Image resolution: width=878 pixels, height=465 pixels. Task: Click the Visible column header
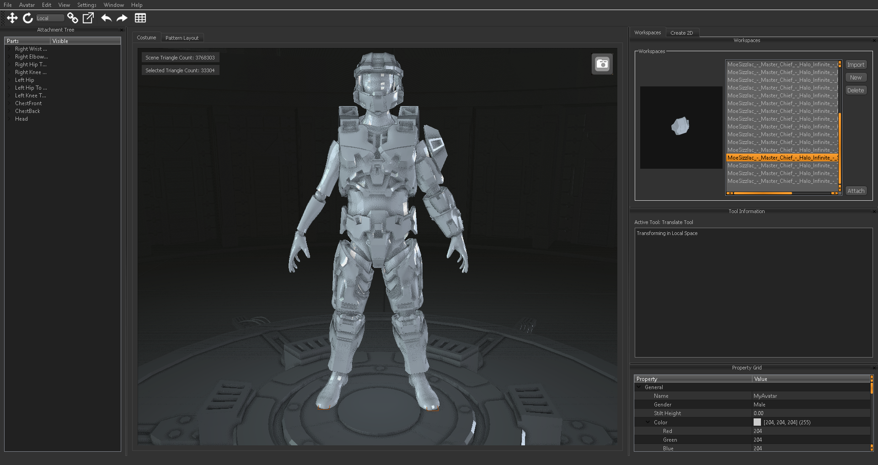pyautogui.click(x=86, y=41)
